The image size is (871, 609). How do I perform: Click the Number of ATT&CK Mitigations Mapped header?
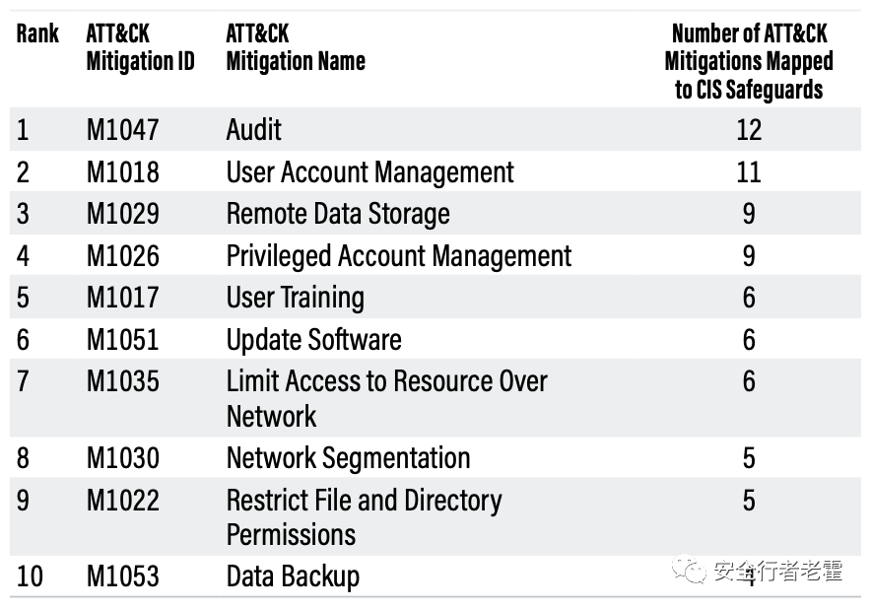point(749,61)
